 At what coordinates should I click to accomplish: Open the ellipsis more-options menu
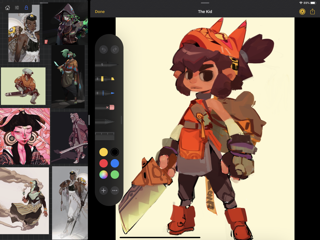click(x=114, y=190)
